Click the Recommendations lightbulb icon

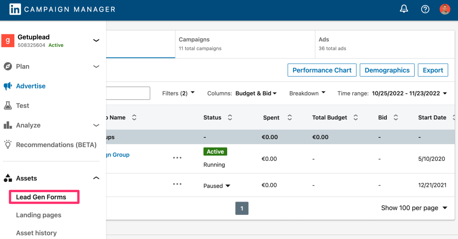pyautogui.click(x=8, y=144)
